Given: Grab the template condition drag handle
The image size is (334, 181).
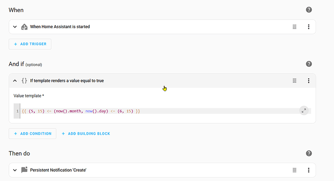Looking at the screenshot, I should pyautogui.click(x=294, y=81).
